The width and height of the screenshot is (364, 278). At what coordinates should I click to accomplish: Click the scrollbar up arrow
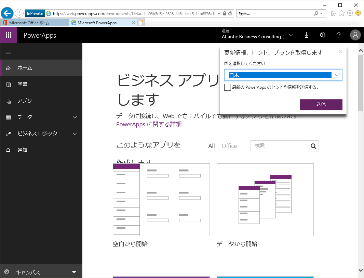coord(361,50)
